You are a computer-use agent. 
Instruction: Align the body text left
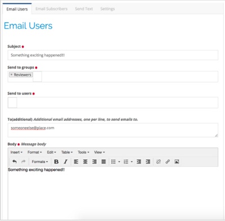point(76,161)
